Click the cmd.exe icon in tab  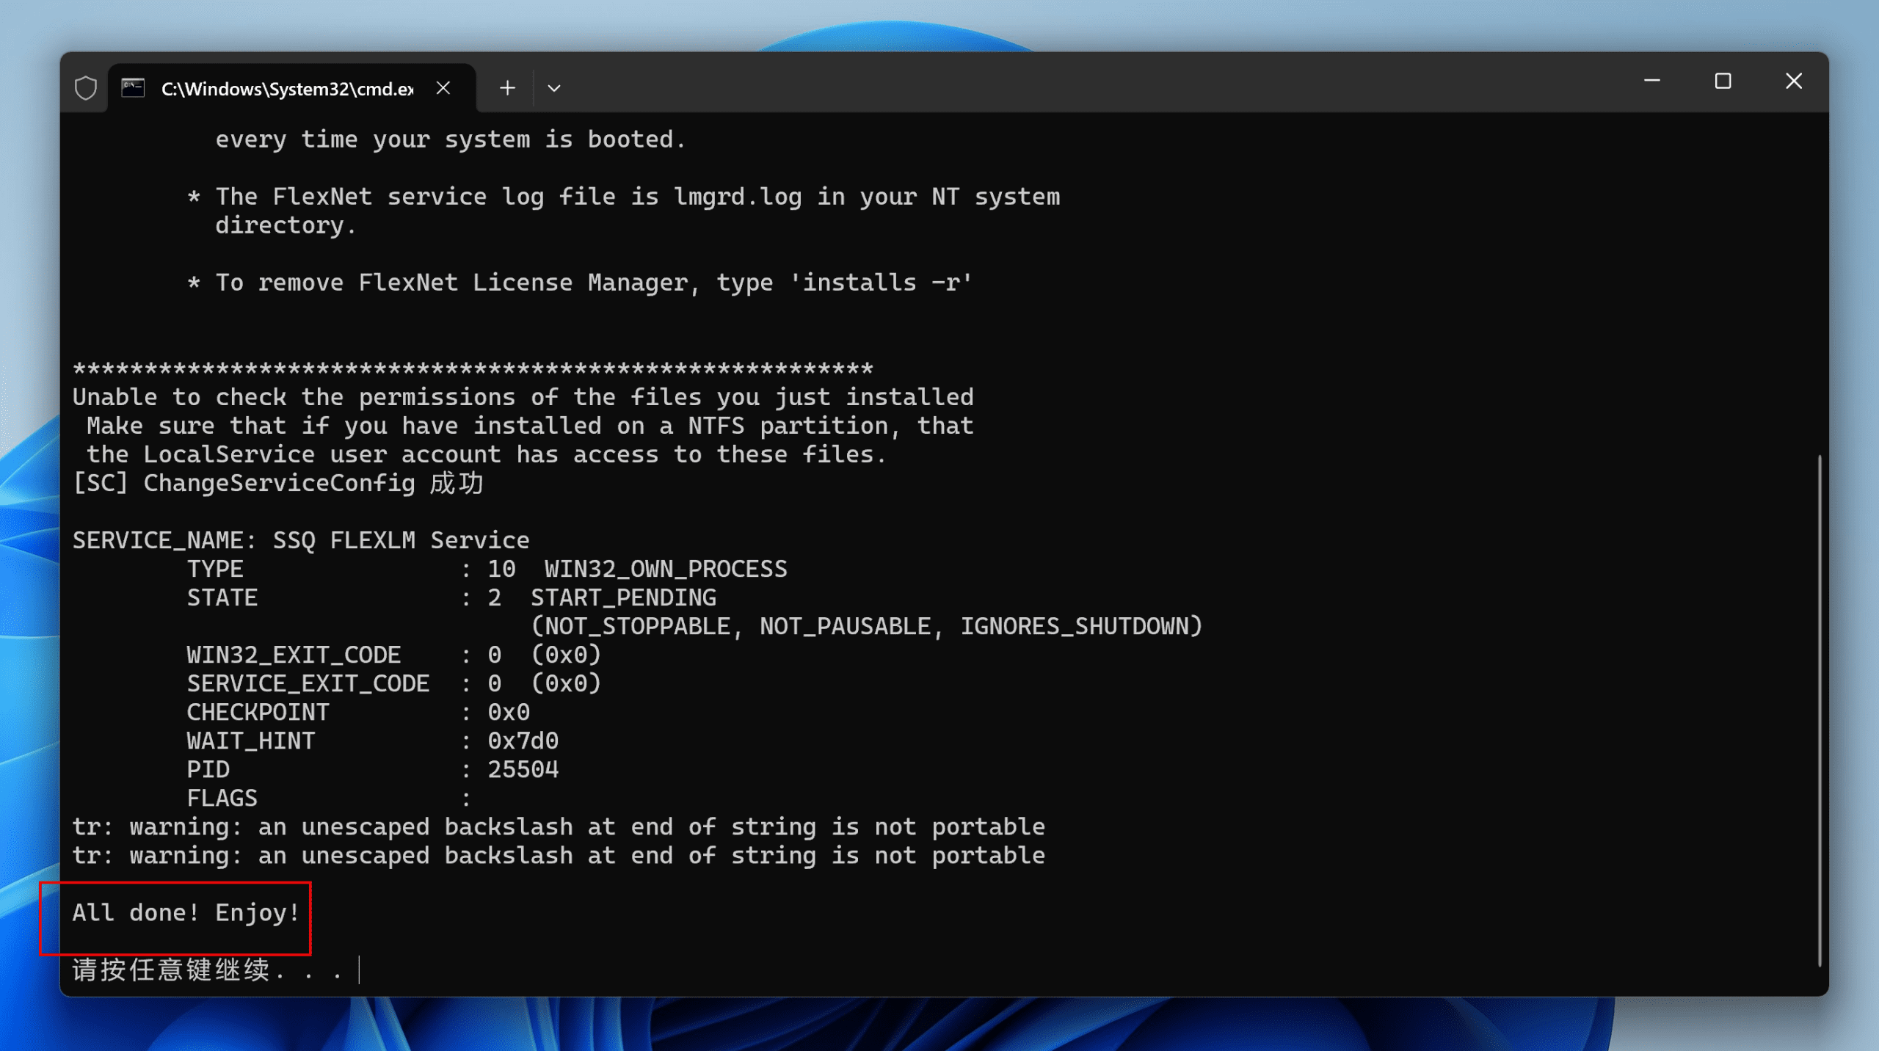pyautogui.click(x=133, y=88)
